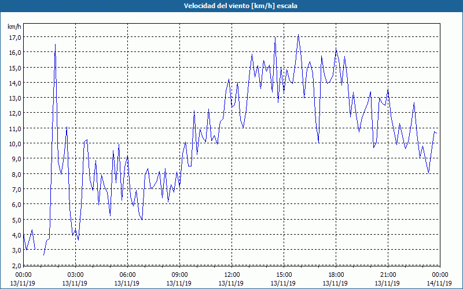The height and width of the screenshot is (289, 463).
Task: Select the '13/11/19' date under 12:00
Action: pyautogui.click(x=231, y=283)
